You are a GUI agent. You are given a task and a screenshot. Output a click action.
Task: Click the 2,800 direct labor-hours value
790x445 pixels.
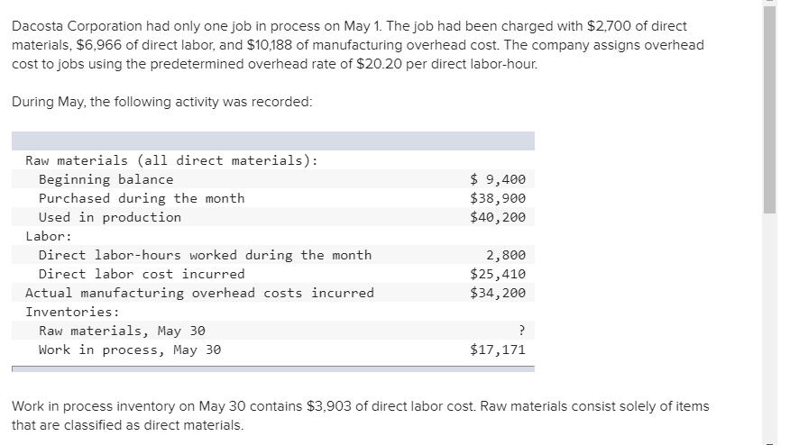506,255
